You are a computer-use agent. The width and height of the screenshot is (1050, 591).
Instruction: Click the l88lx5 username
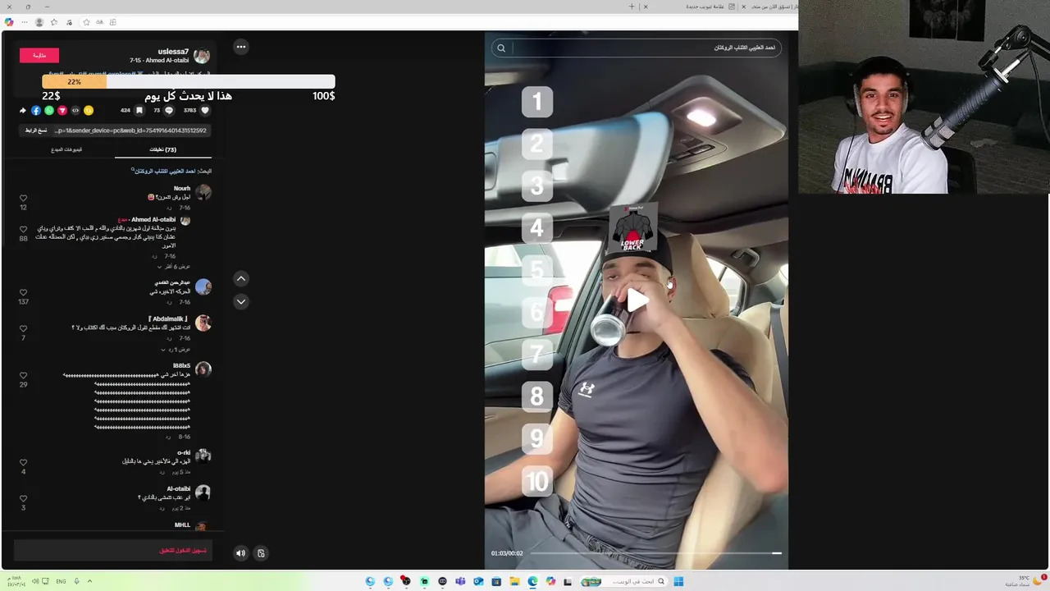pyautogui.click(x=181, y=365)
